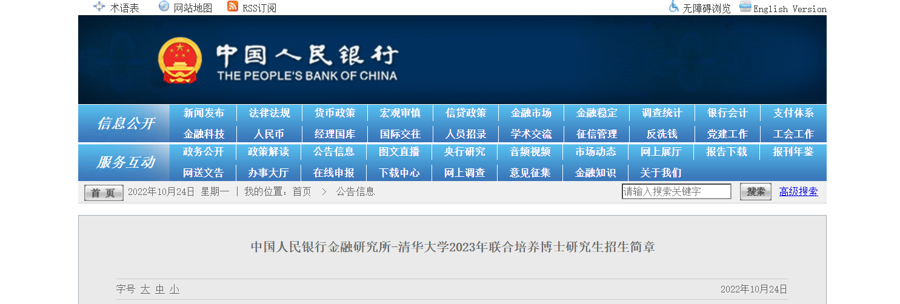Screen dimensions: 900x304
Task: Click the glossary (术语表) icon
Action: pos(99,7)
